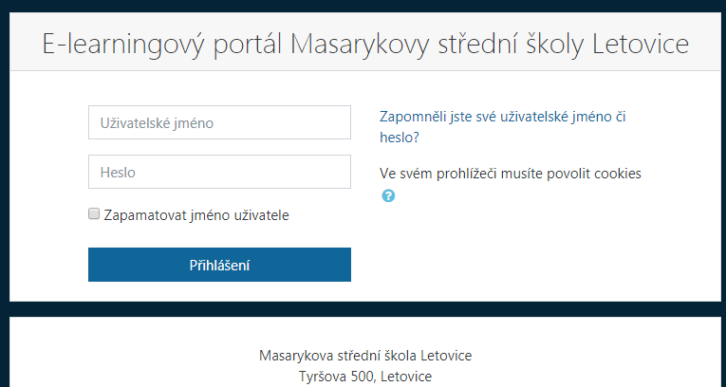Screen dimensions: 726x387
Task: Click the portal heading 'E-learningový portál Masarykovy střední školy Letovice'
Action: click(365, 44)
